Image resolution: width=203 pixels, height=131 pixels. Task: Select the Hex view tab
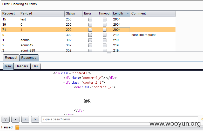(35, 66)
